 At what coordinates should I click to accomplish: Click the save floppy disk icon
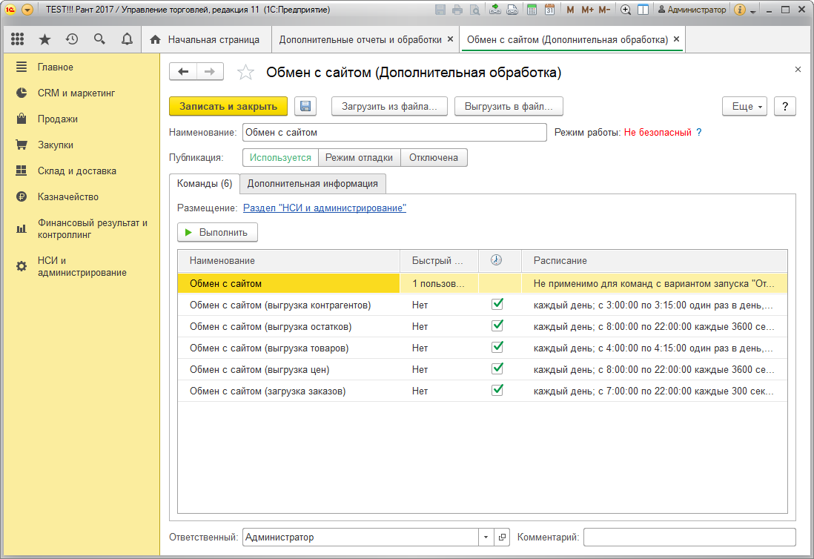[x=305, y=107]
